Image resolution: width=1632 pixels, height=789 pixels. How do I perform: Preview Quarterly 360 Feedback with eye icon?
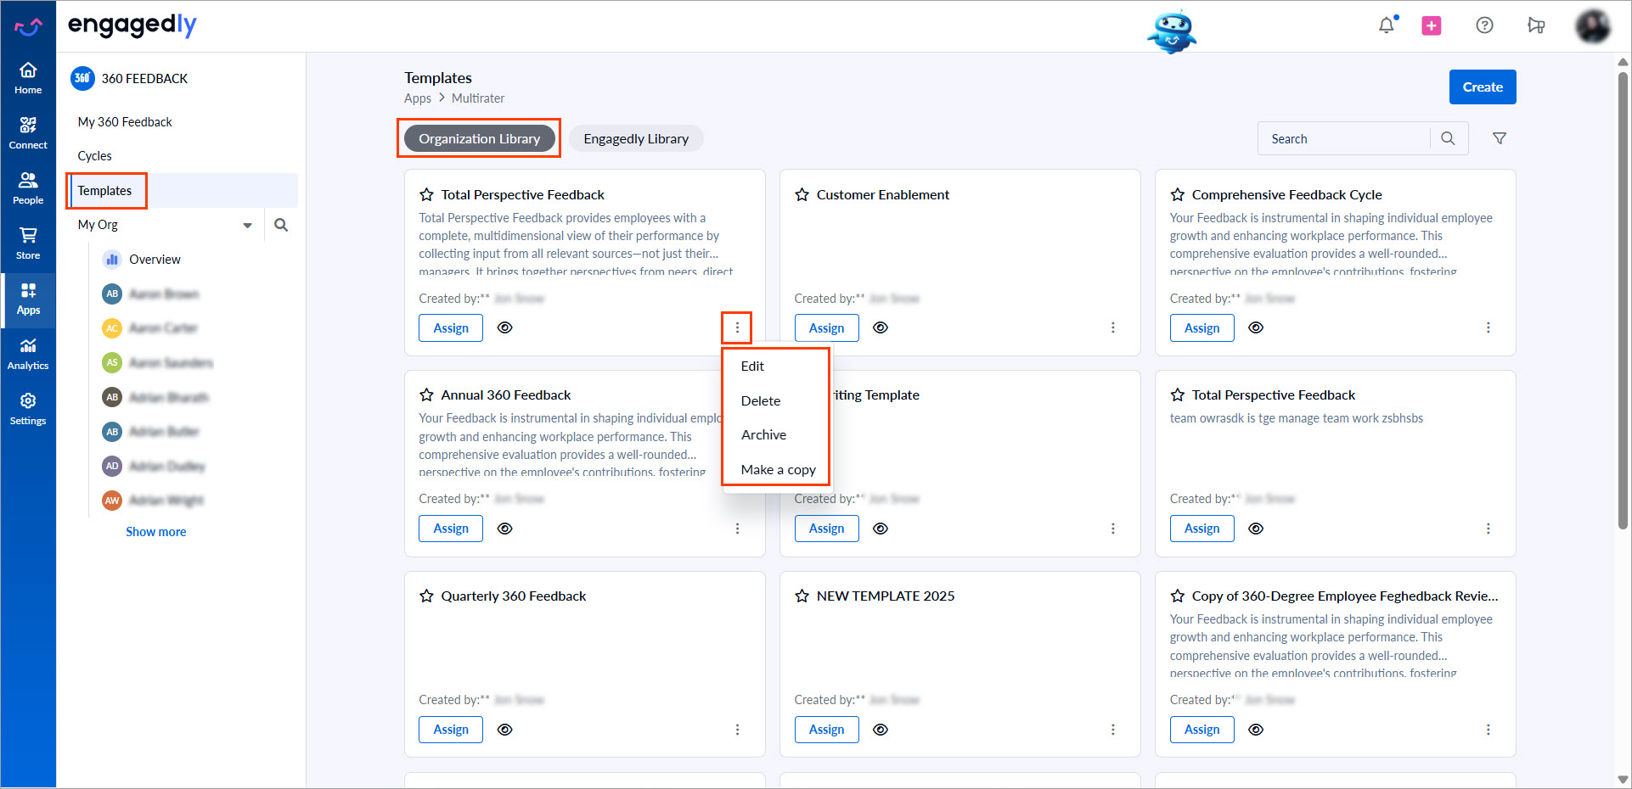(x=505, y=730)
